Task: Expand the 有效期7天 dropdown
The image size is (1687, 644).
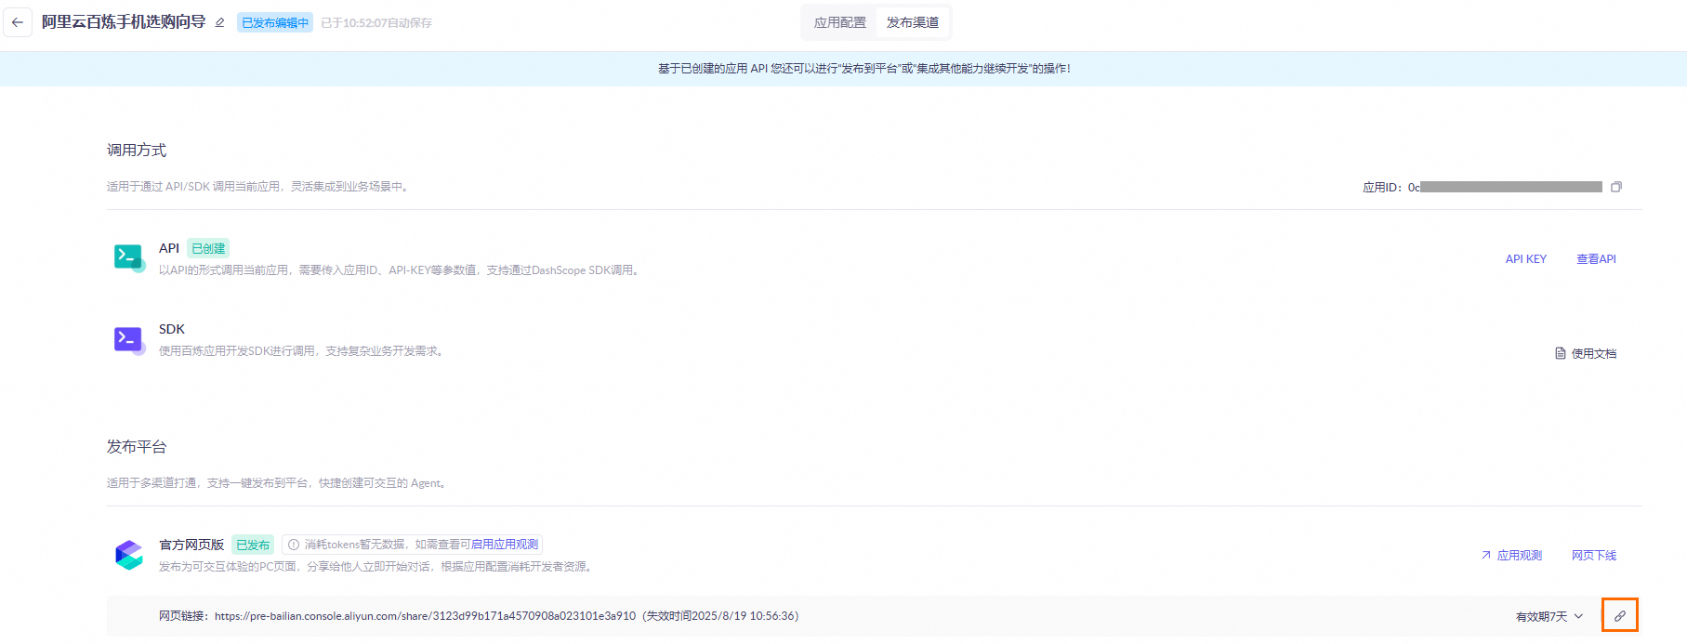Action: (1549, 616)
